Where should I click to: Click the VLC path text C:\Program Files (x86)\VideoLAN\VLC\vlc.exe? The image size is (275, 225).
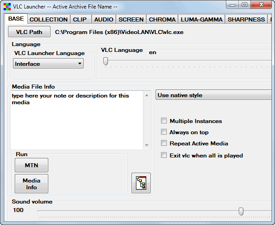[119, 32]
